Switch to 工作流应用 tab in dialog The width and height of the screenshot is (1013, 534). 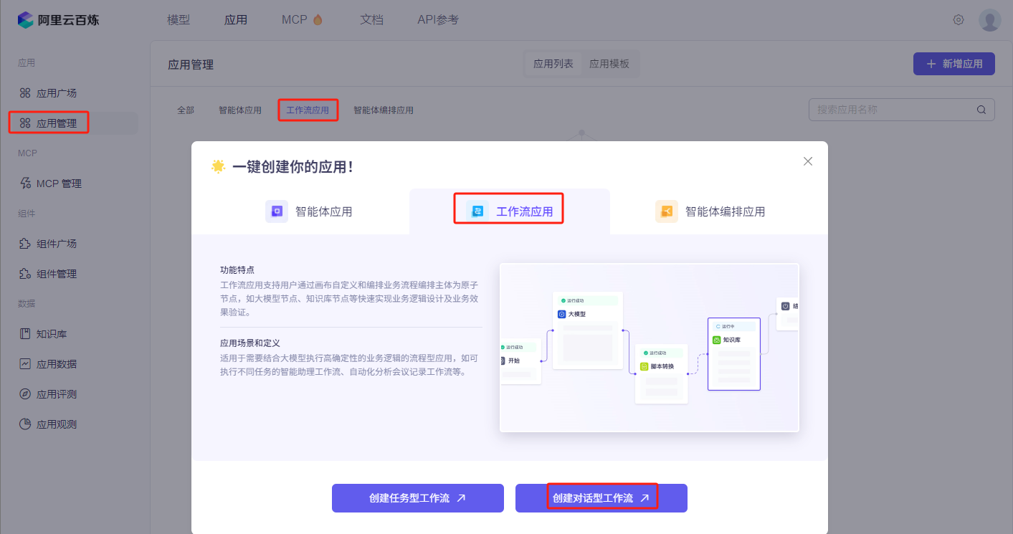pos(510,211)
